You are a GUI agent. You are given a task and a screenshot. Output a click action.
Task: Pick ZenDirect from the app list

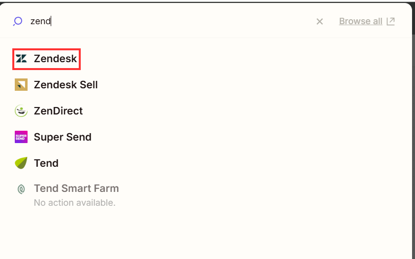pos(58,111)
